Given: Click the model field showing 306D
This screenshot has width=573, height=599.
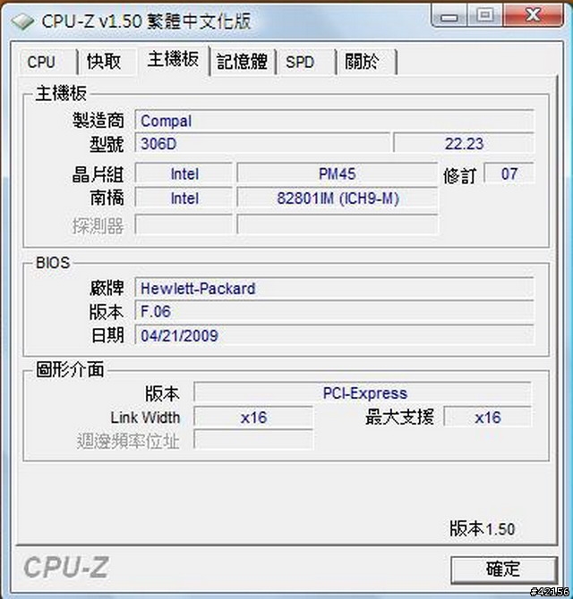Looking at the screenshot, I should point(262,144).
